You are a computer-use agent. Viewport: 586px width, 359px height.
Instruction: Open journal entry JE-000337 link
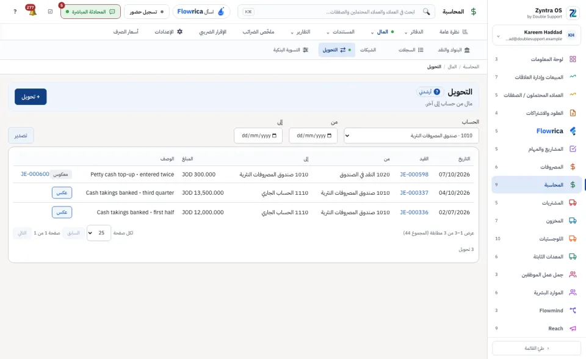point(414,192)
